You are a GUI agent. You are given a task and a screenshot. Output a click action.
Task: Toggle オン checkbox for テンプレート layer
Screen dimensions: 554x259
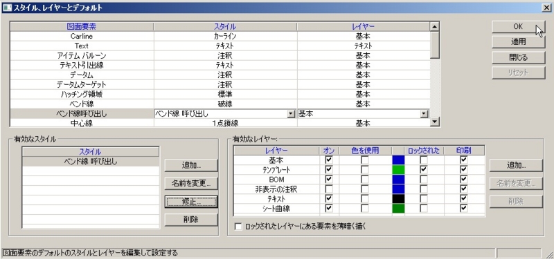click(x=329, y=170)
